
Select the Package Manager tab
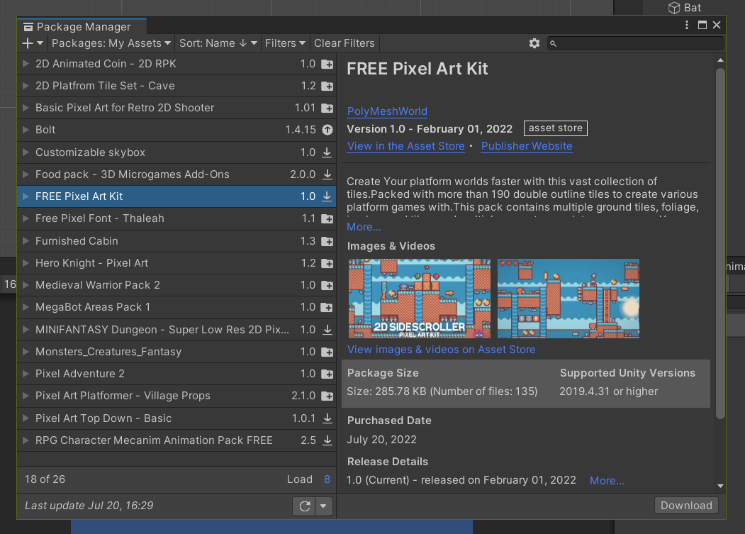coord(82,27)
